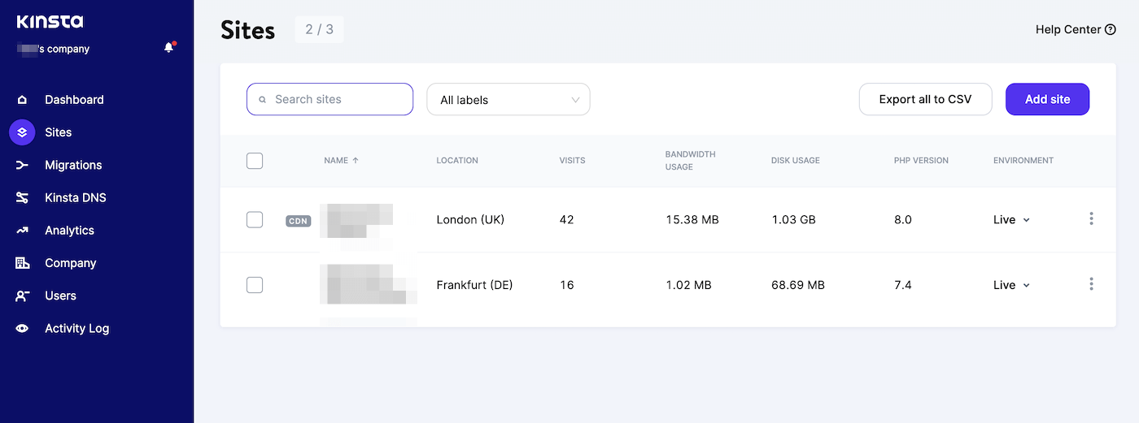Open Kinsta DNS in sidebar
1139x423 pixels.
(x=76, y=197)
